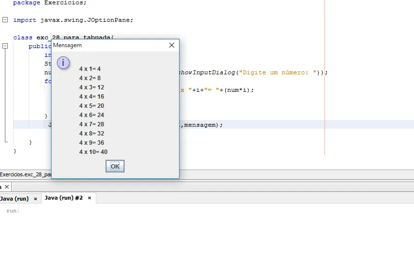414x272 pixels.
Task: Click the information icon in Mensagem dialog
Action: coord(63,63)
